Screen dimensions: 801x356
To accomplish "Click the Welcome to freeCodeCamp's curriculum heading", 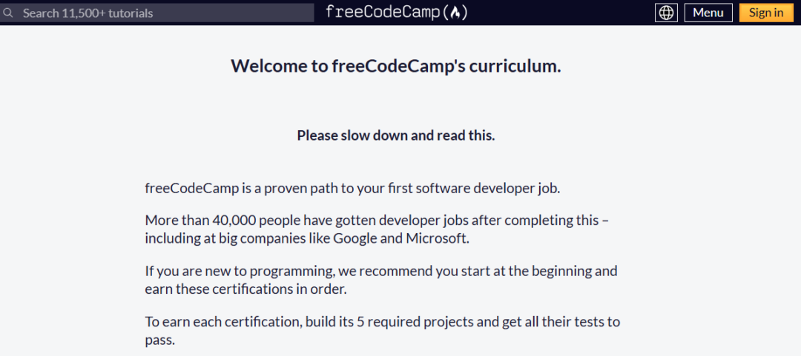I will [x=396, y=66].
